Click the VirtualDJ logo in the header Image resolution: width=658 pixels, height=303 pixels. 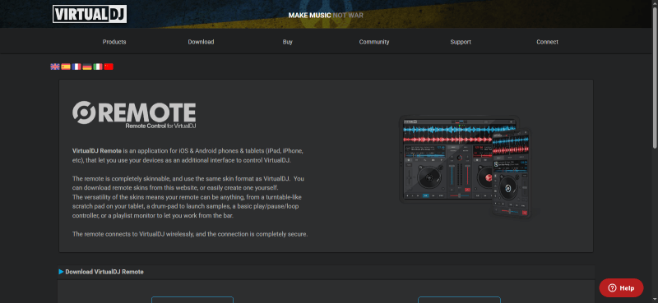pos(90,14)
